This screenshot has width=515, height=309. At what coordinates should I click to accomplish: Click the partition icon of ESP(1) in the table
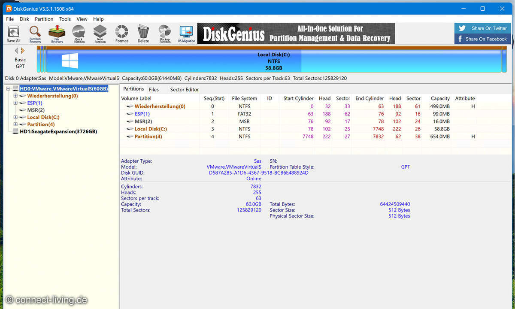(130, 114)
